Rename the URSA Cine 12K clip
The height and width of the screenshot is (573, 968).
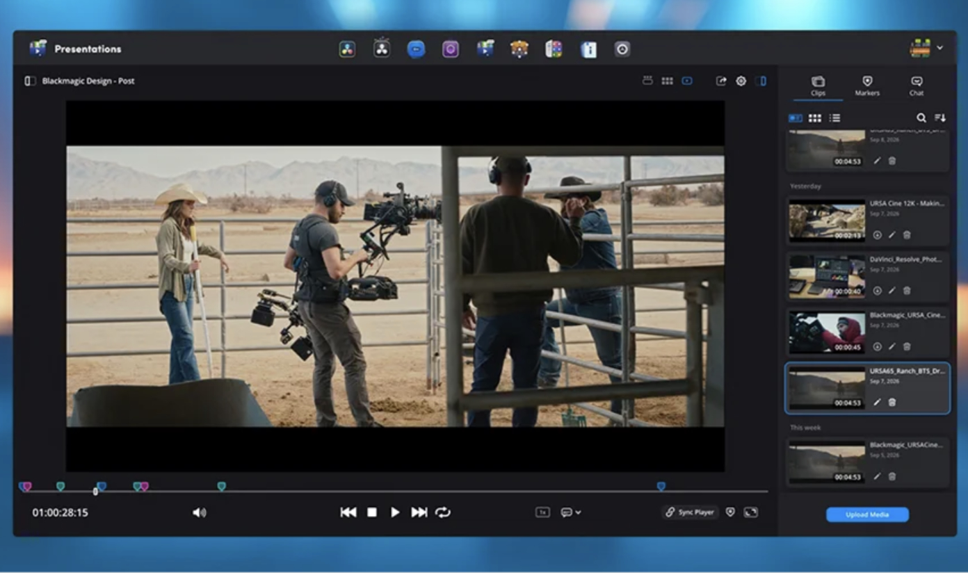[892, 235]
